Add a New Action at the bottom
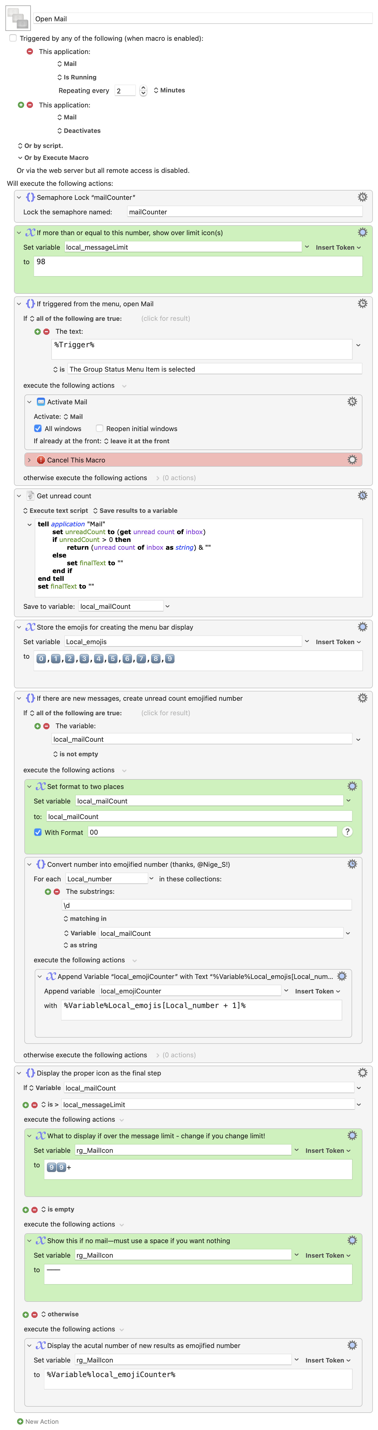This screenshot has height=1430, width=378. pyautogui.click(x=38, y=1421)
